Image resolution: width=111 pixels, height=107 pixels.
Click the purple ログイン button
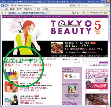point(103,63)
